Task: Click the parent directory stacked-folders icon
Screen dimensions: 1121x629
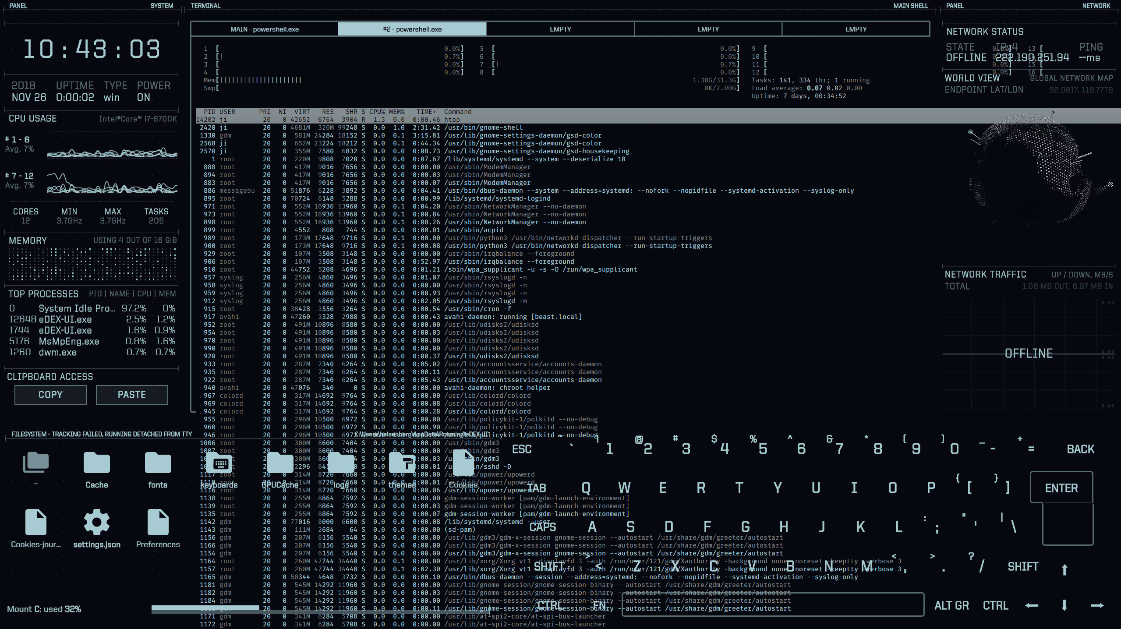Action: pos(36,463)
